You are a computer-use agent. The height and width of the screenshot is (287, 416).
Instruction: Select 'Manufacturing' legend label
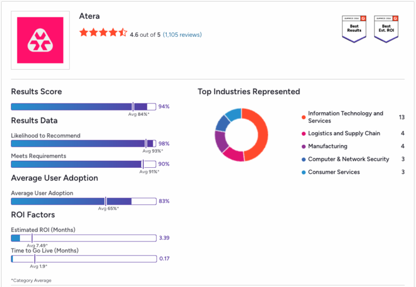coord(328,146)
